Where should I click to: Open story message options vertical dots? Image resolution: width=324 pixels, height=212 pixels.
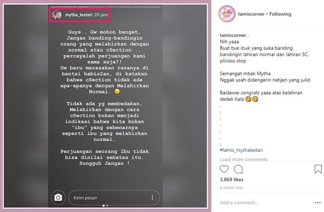[152, 198]
